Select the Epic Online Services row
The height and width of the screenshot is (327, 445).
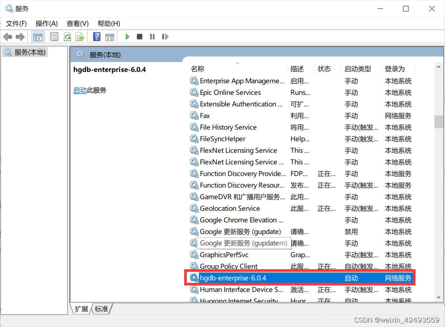301,92
